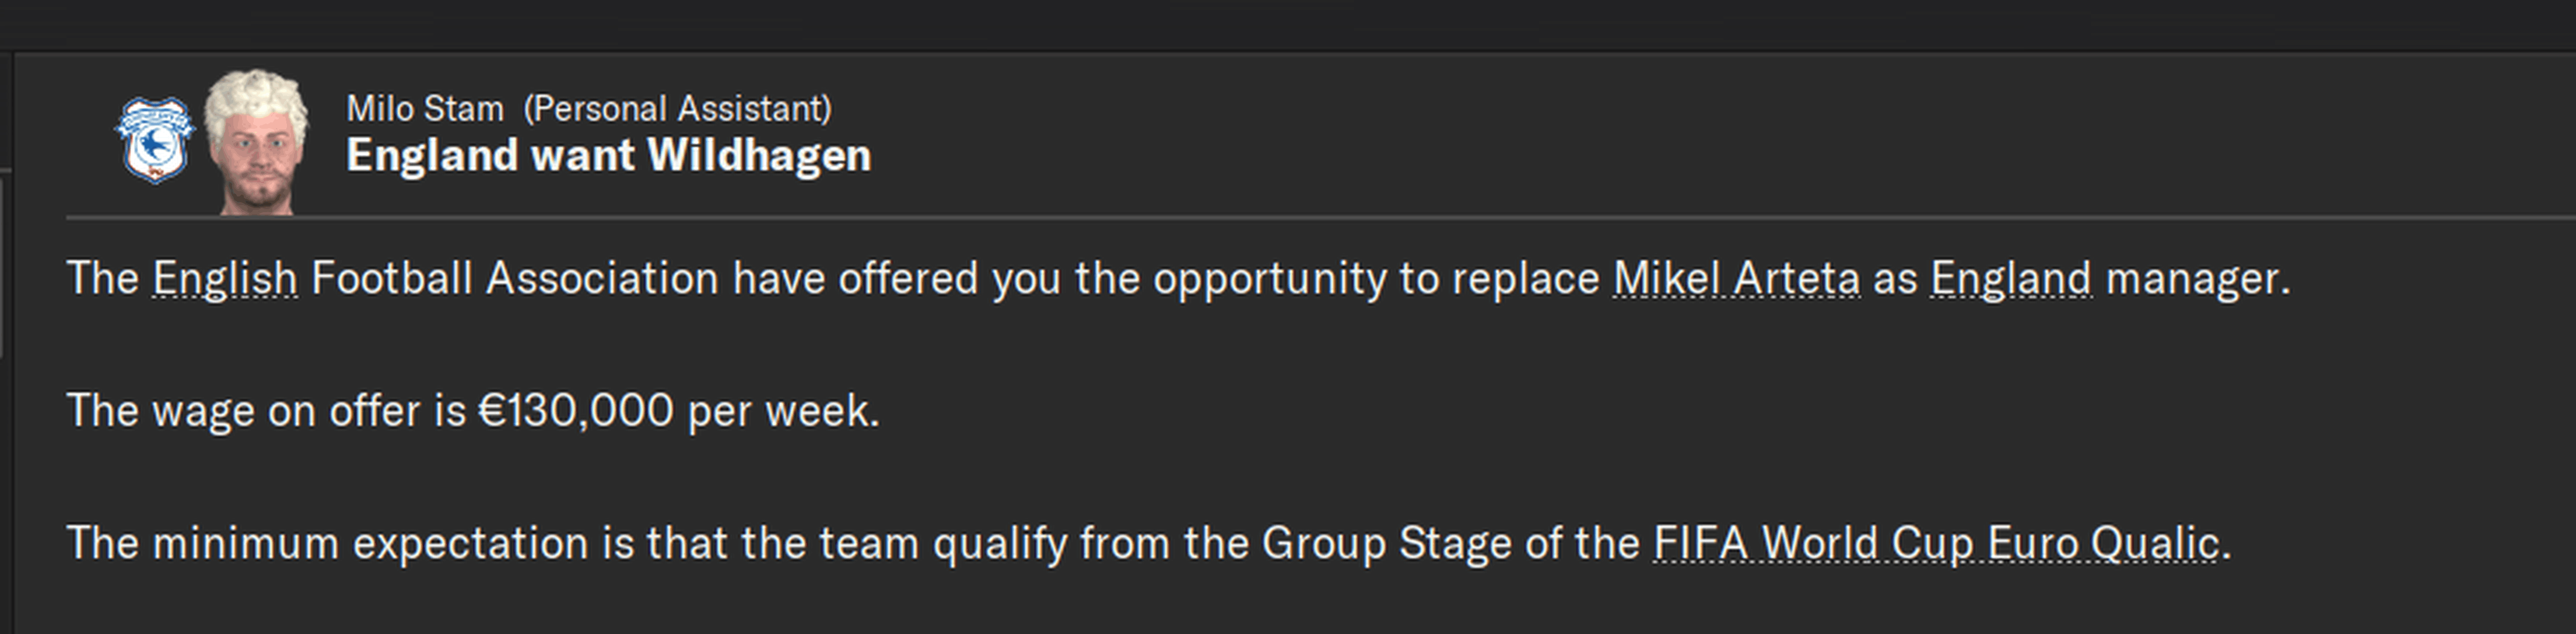Click the Personal Assistant role label
The height and width of the screenshot is (634, 2576).
tap(677, 109)
